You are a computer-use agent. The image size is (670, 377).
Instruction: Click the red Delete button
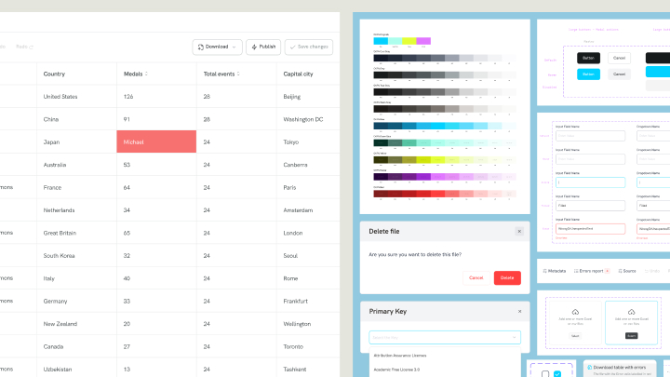507,277
